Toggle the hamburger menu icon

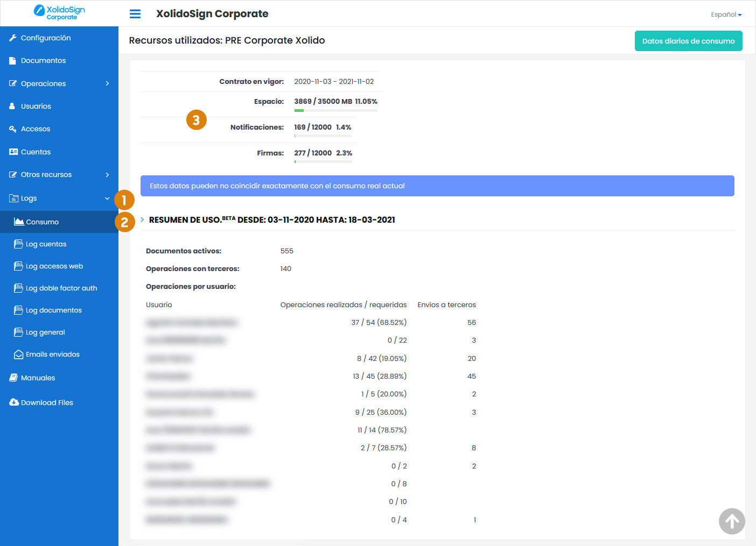(x=135, y=14)
